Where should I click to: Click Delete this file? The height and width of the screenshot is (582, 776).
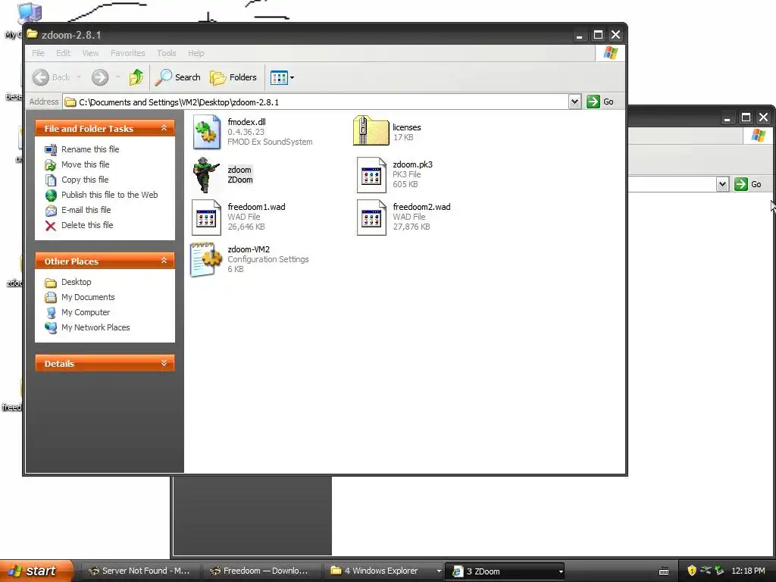pyautogui.click(x=87, y=224)
